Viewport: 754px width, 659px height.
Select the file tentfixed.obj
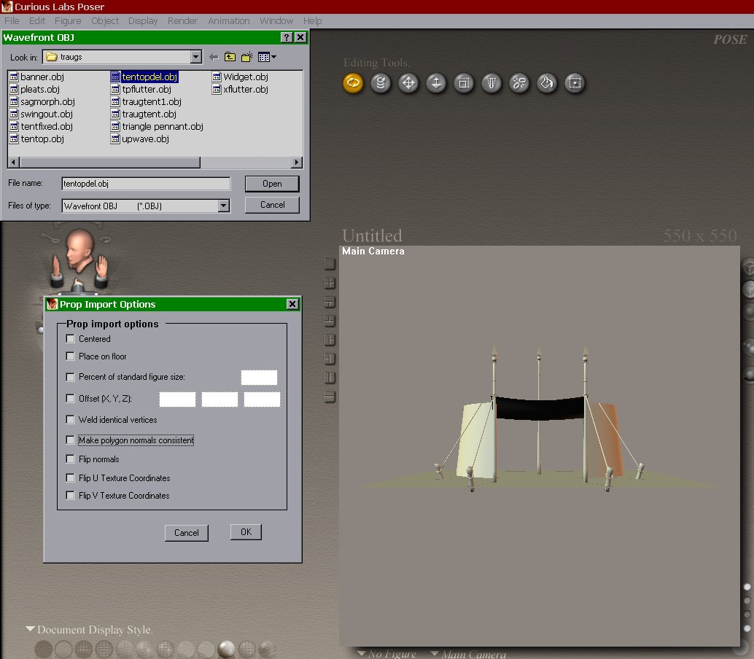[x=42, y=126]
